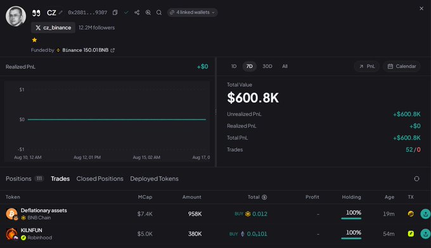
Task: Open the Deflationary assets token row
Action: click(x=215, y=214)
